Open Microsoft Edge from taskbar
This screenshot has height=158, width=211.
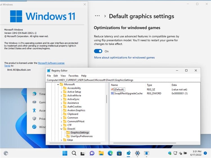(x=110, y=153)
